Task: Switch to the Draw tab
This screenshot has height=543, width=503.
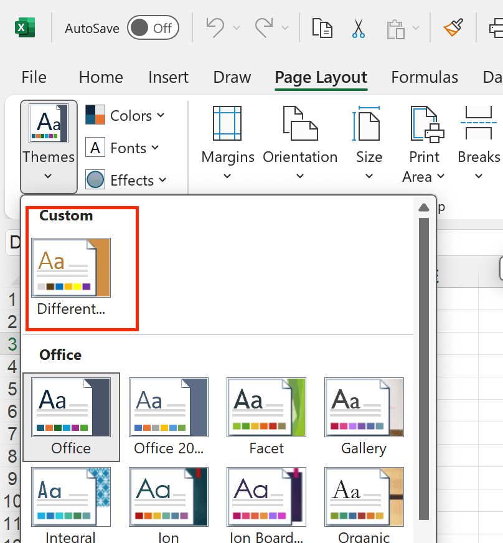Action: click(x=232, y=77)
